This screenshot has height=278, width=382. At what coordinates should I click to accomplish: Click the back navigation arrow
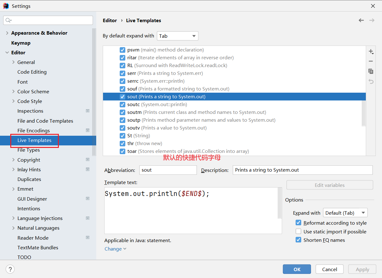point(361,20)
